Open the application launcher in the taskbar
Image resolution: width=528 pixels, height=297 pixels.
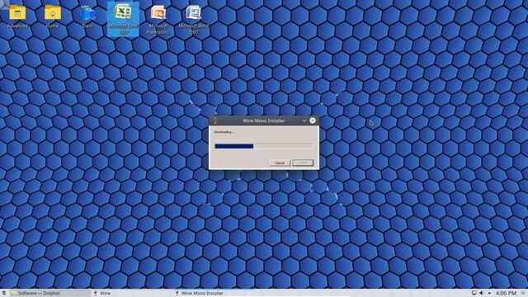3,294
